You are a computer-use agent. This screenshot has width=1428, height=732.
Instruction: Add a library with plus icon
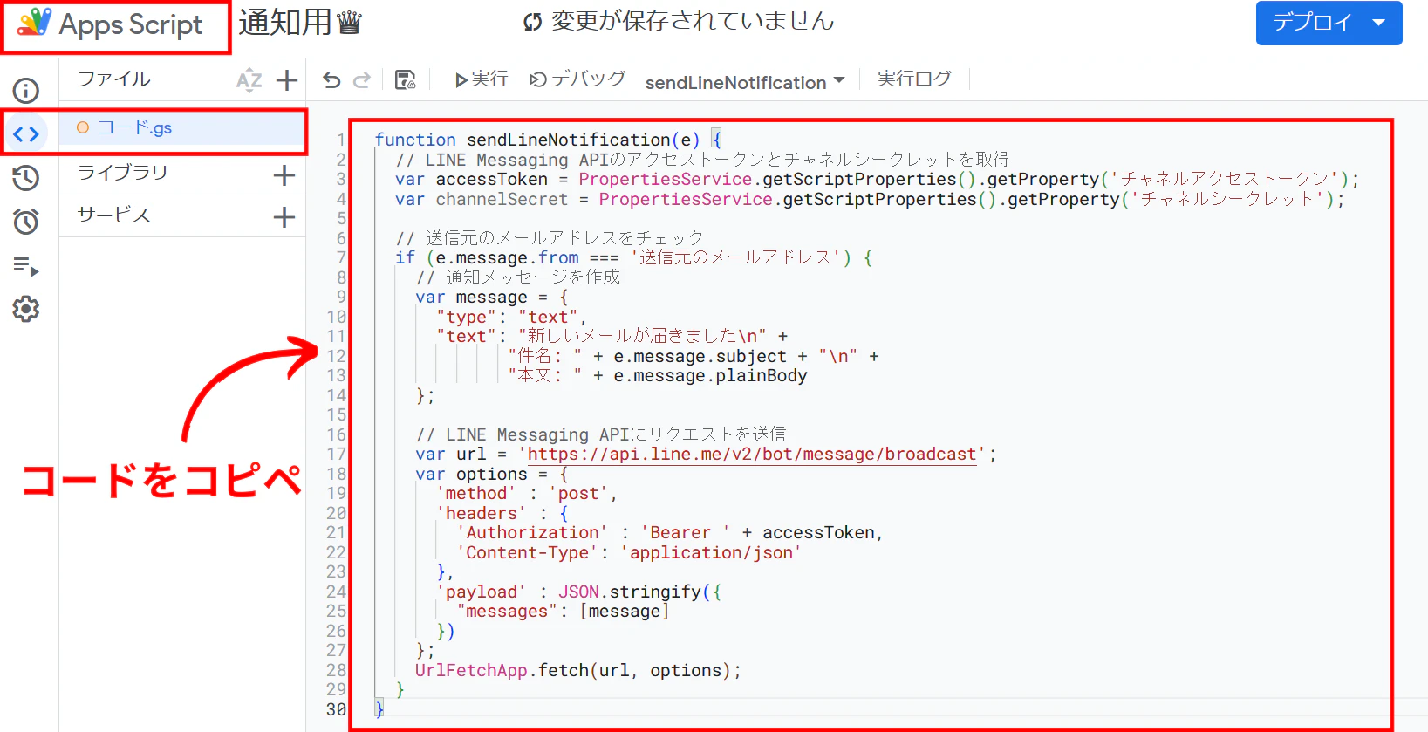[x=284, y=175]
